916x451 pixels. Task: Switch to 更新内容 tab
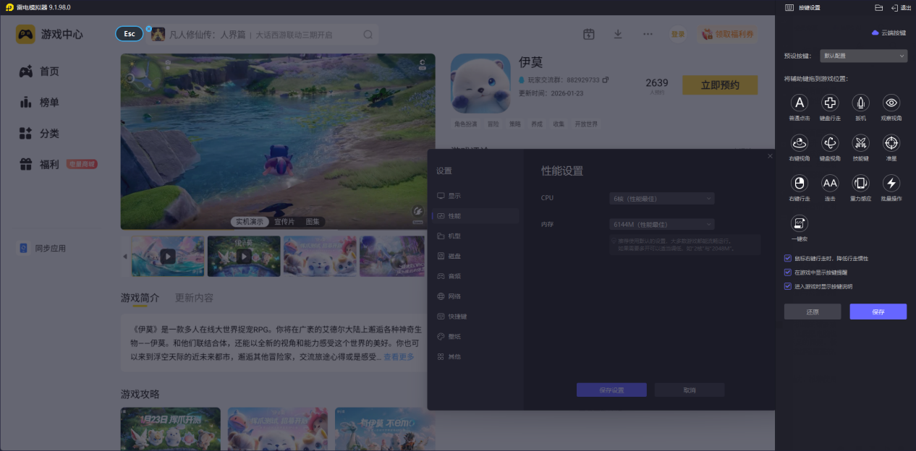194,298
